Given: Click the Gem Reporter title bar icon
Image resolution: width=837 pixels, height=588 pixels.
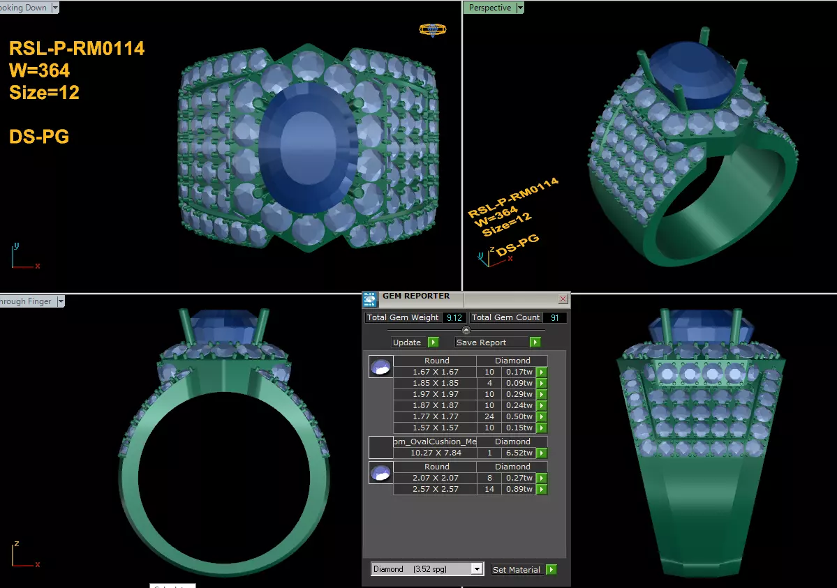Looking at the screenshot, I should (x=370, y=299).
